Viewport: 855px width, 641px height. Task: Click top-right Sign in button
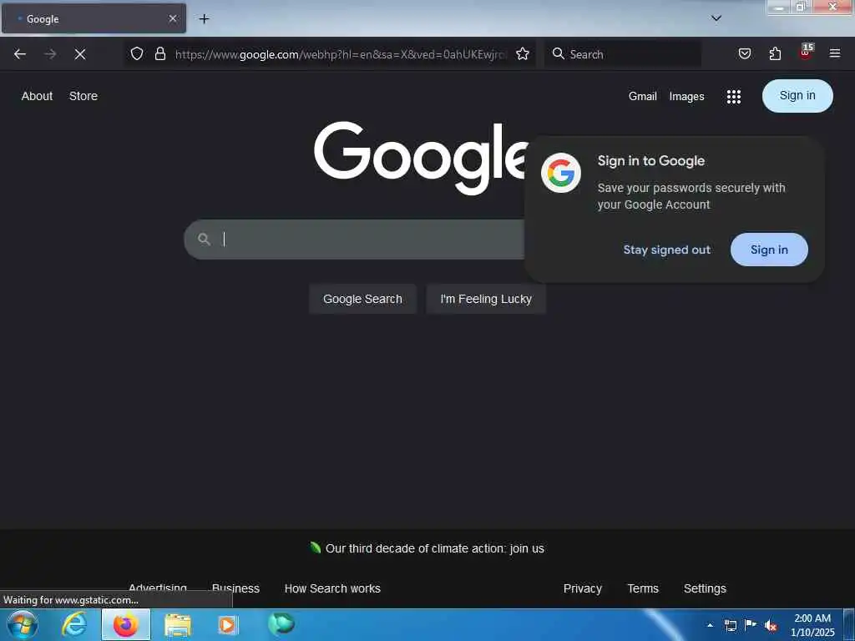797,96
